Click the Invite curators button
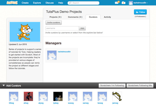The height and width of the screenshot is (108, 156). click(54, 23)
